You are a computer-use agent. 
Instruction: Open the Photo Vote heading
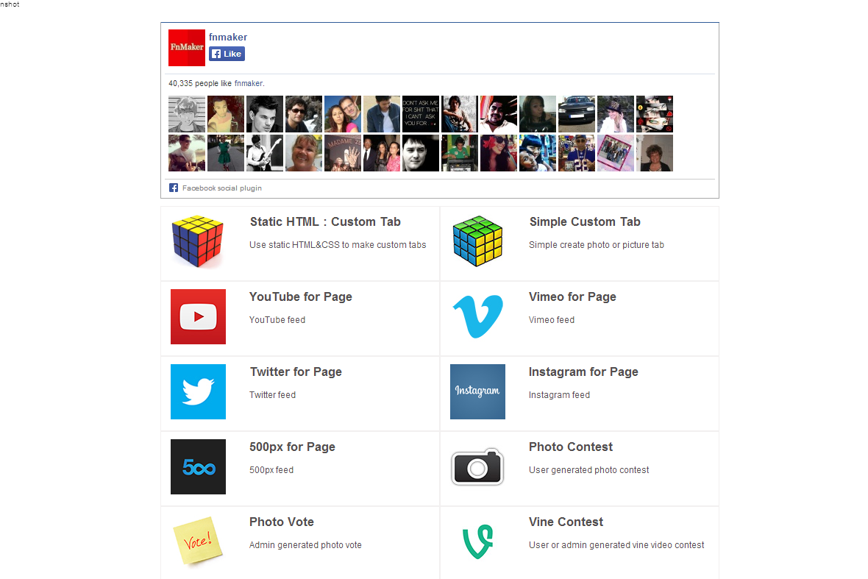click(x=281, y=522)
